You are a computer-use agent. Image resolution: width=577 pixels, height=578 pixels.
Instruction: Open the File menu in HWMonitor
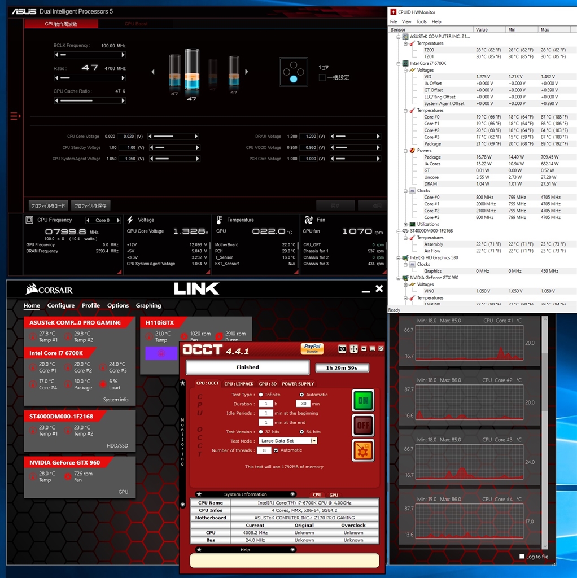point(394,22)
